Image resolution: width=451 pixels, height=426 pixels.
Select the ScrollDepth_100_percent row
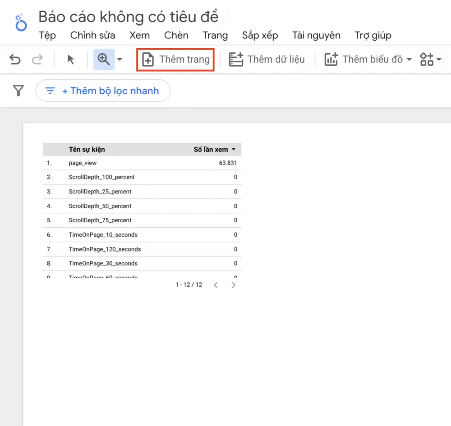[x=142, y=177]
